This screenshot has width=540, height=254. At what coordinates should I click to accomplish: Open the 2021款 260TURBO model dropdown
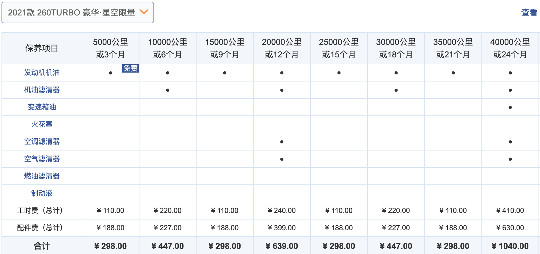point(71,12)
